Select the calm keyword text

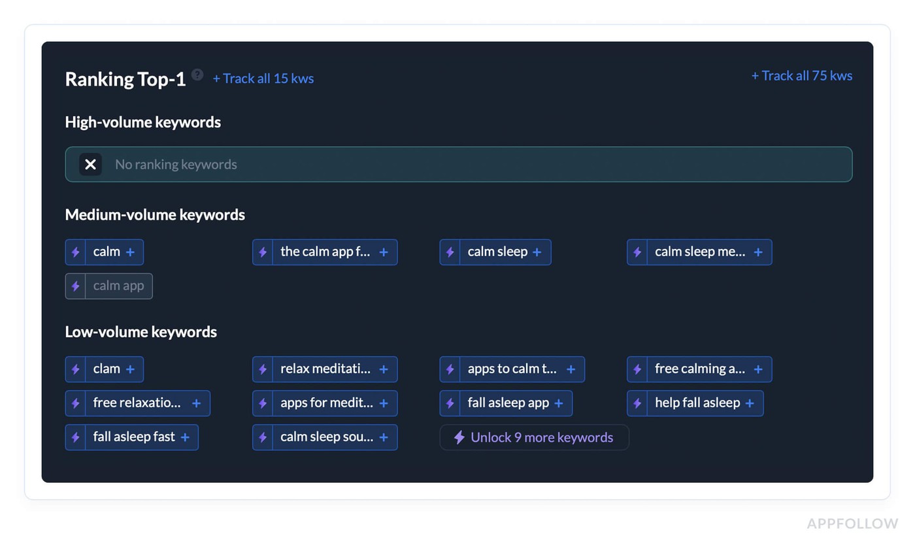pyautogui.click(x=107, y=252)
